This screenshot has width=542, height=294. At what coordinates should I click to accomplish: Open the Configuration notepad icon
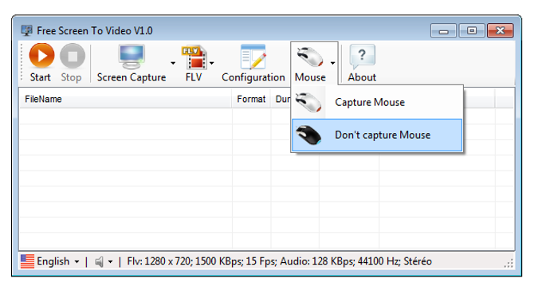253,57
